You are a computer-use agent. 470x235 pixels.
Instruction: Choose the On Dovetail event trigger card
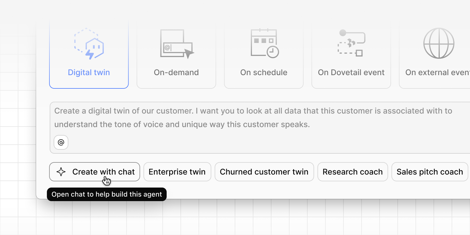351,55
